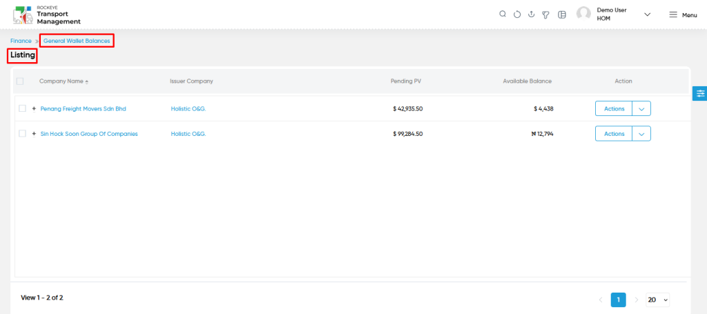Open the blue side settings slider panel
The image size is (707, 314).
click(700, 93)
